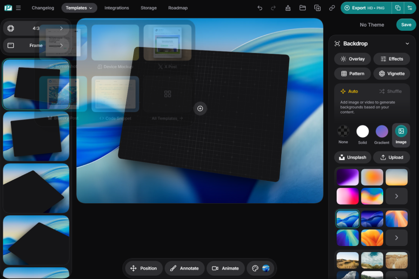Choose the purple gradient backdrop swatch
Image resolution: width=419 pixels, height=279 pixels.
[348, 177]
